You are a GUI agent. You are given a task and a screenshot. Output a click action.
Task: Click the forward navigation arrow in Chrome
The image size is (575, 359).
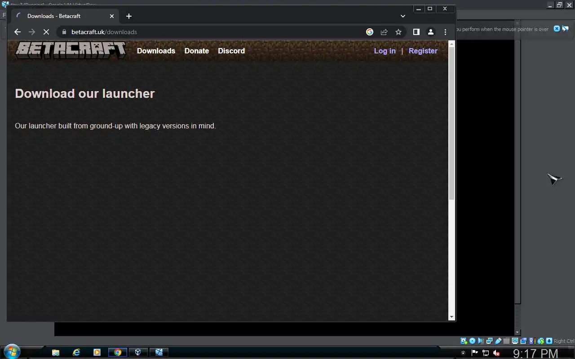pyautogui.click(x=31, y=32)
